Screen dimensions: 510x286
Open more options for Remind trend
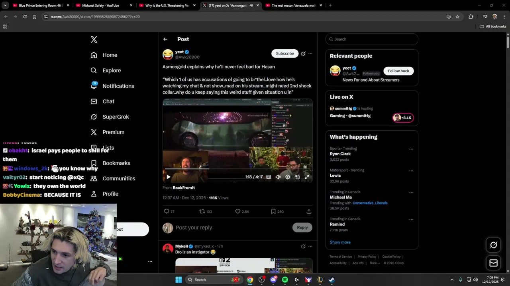click(411, 220)
